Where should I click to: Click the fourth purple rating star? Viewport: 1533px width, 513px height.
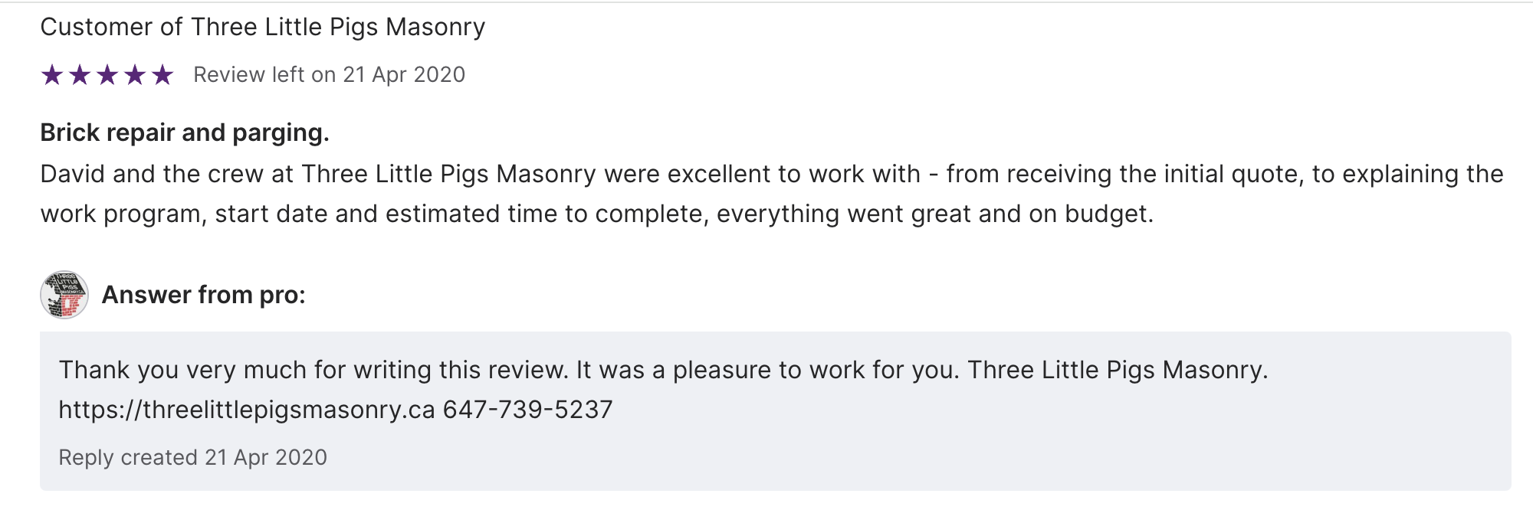click(x=135, y=75)
